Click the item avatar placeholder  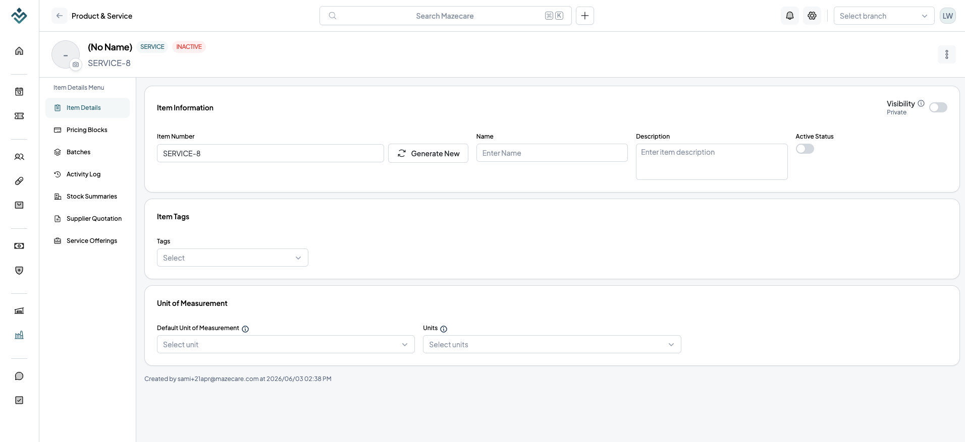pos(66,54)
